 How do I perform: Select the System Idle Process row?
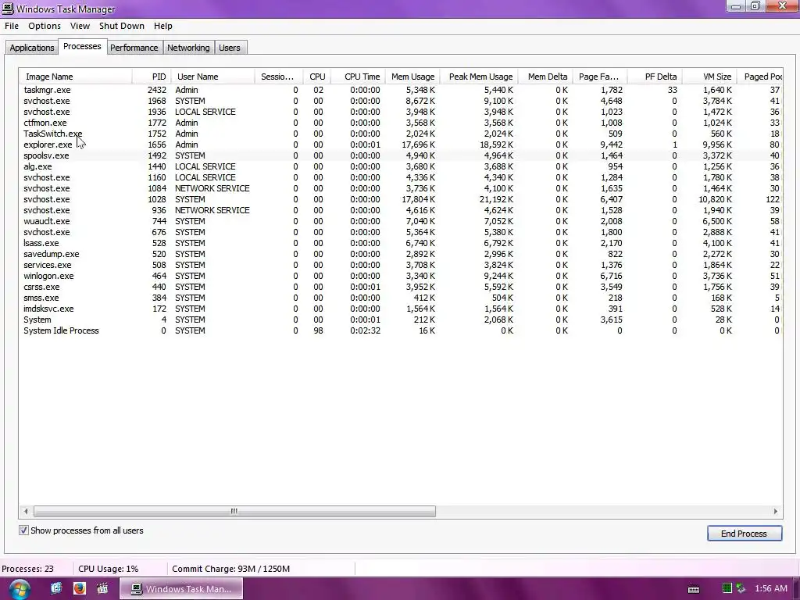pos(401,330)
